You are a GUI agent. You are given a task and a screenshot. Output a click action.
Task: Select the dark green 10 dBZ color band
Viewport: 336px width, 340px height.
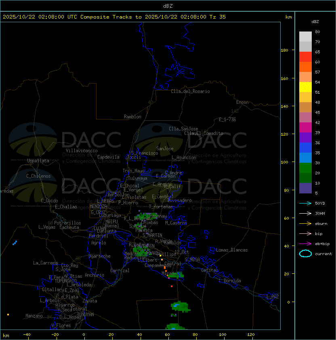305,178
